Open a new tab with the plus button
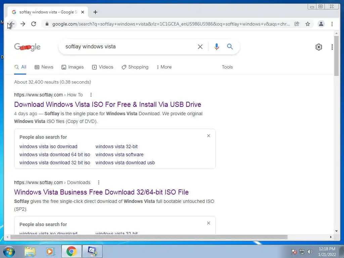344x258 pixels. 95,12
